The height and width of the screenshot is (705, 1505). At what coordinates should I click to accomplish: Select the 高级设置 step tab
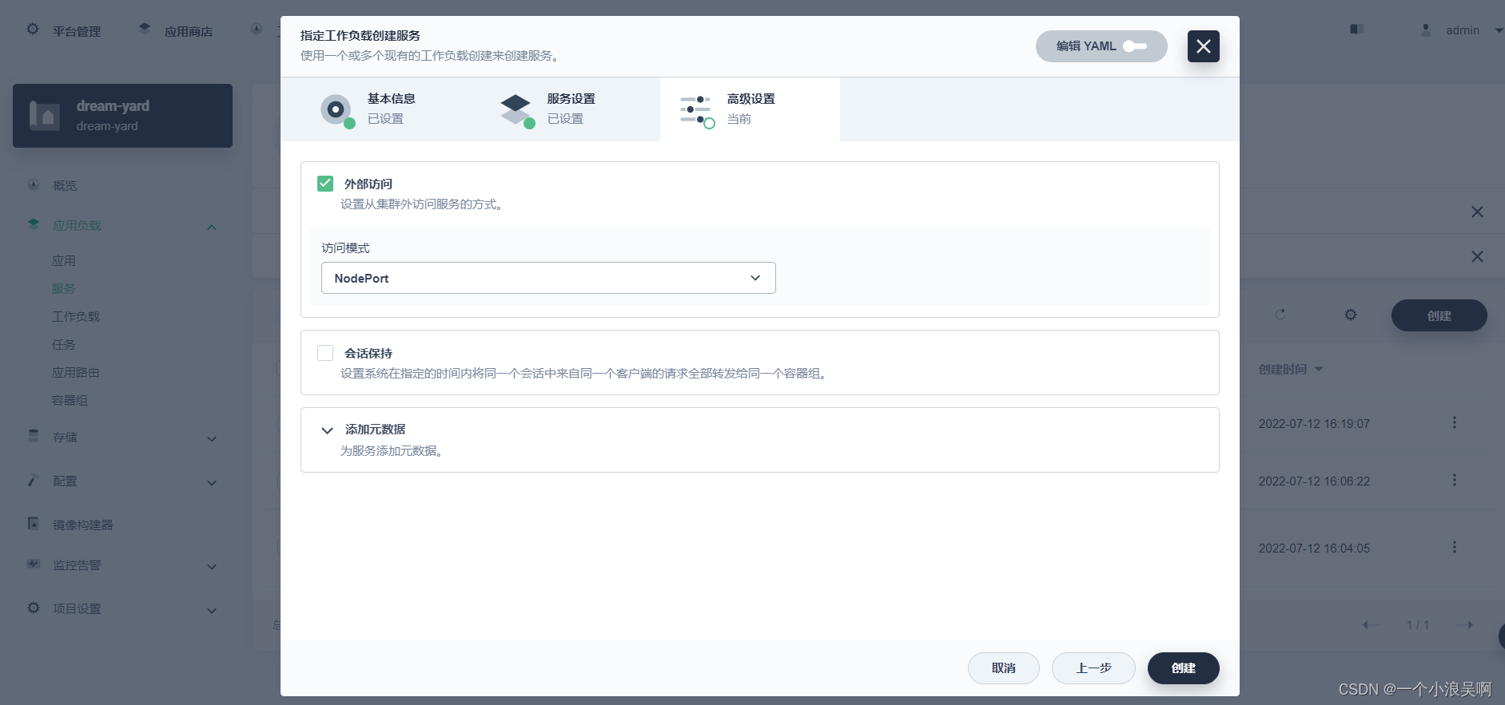click(750, 109)
